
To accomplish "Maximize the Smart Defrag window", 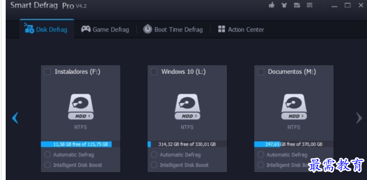I will click(348, 5).
